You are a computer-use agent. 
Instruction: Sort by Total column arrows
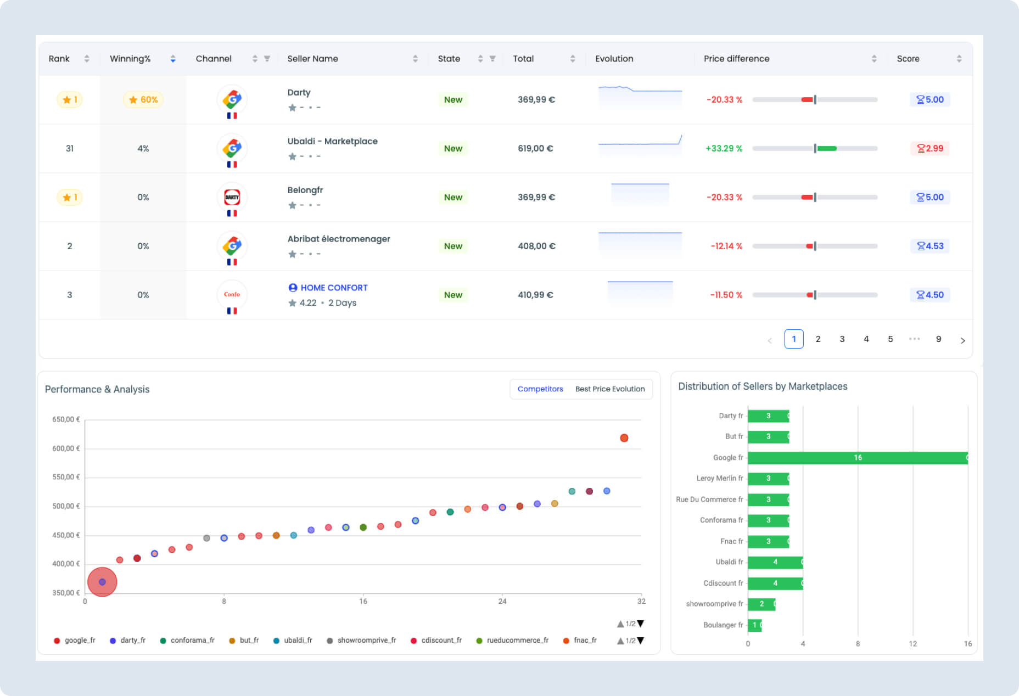point(573,59)
